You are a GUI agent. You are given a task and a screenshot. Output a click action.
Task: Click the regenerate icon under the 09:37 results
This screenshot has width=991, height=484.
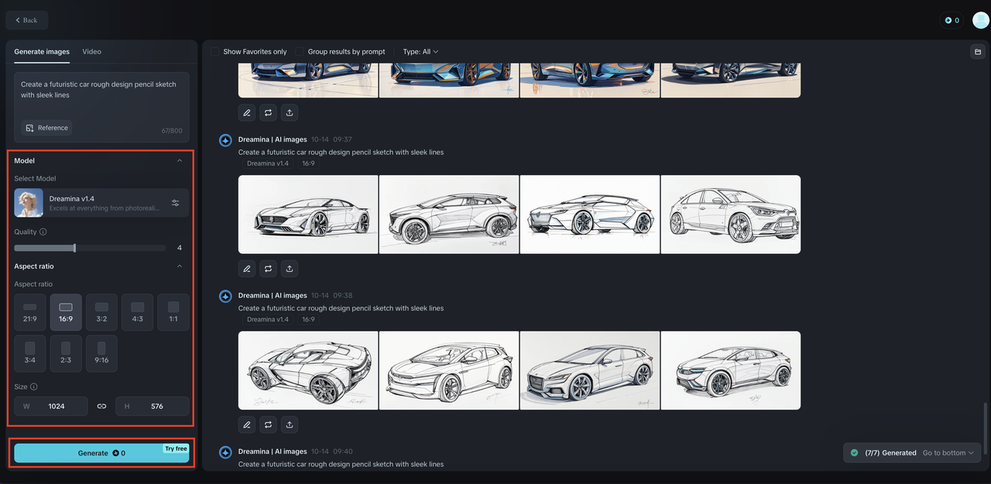click(x=268, y=269)
